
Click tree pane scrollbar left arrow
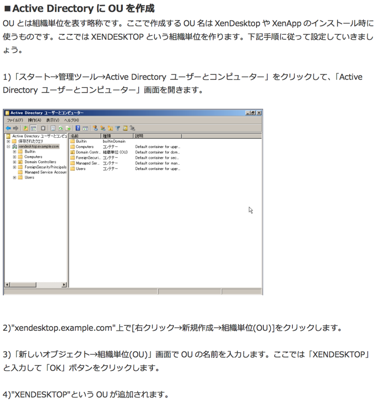[7, 285]
